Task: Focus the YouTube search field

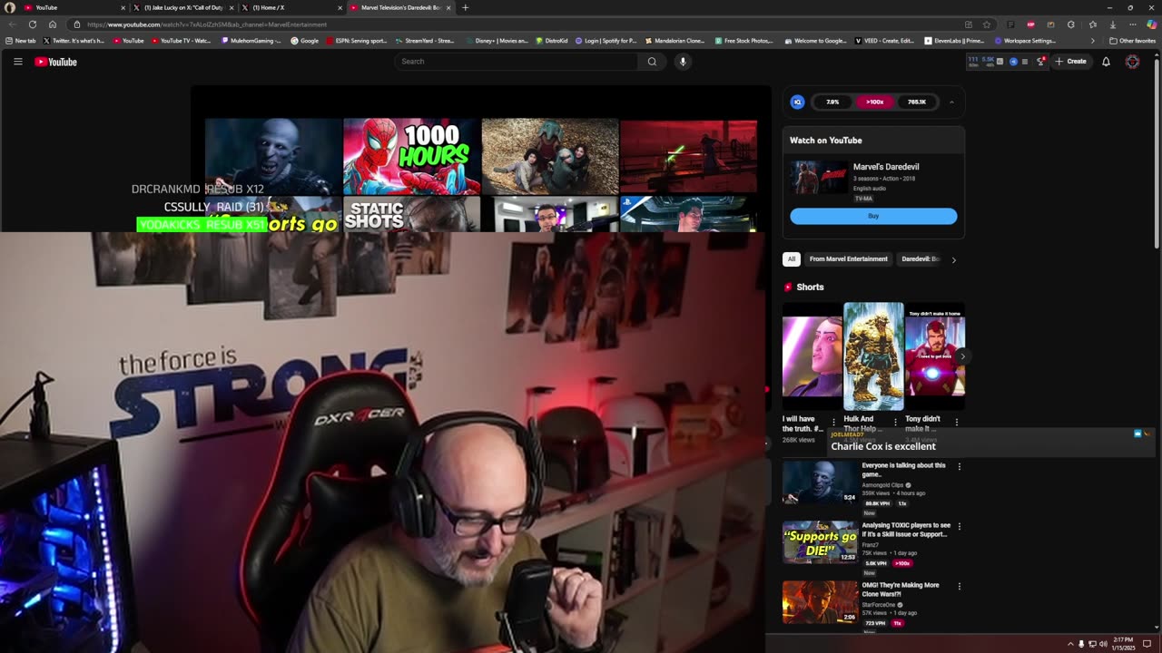Action: tap(516, 62)
